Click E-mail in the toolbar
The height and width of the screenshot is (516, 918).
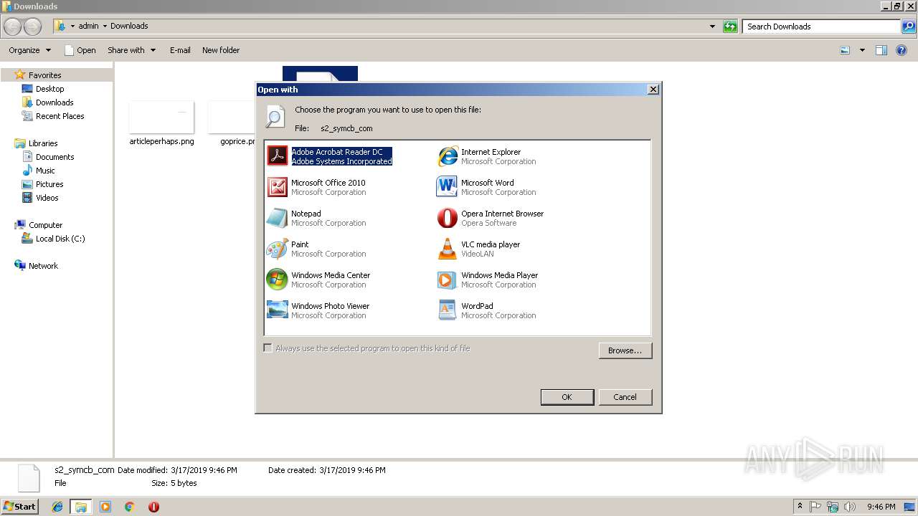coord(180,50)
